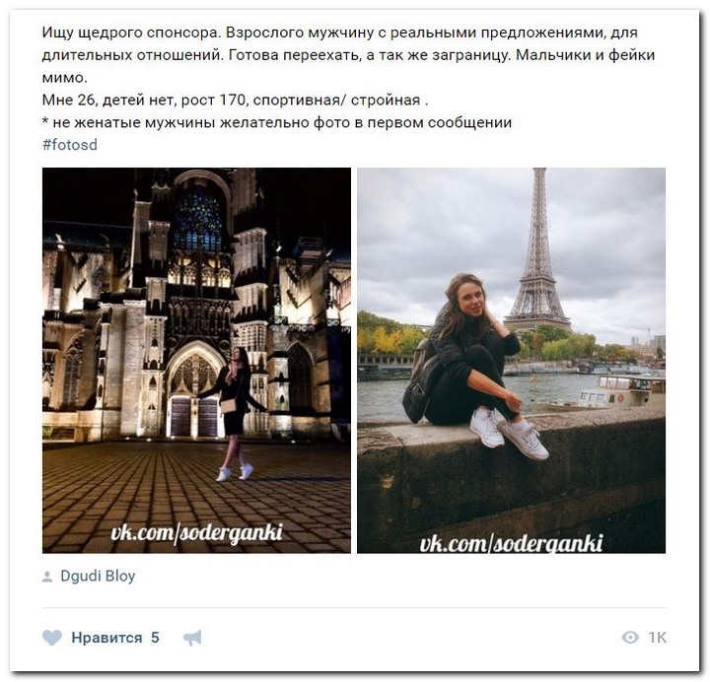The width and height of the screenshot is (710, 682).
Task: Click the text line Мне 26, детей нет
Action: coord(235,100)
